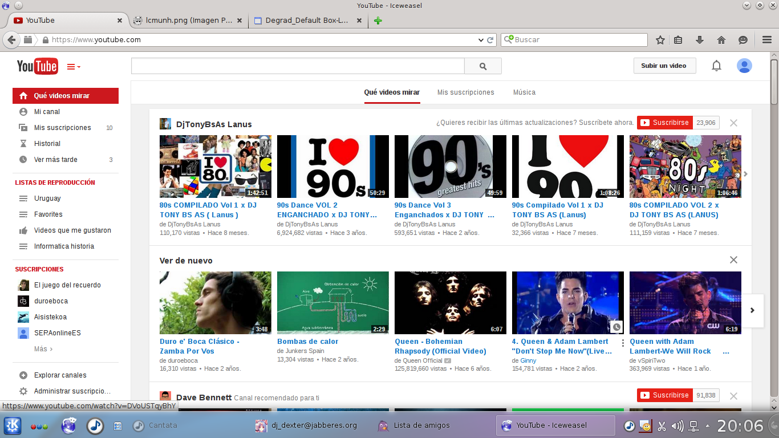The width and height of the screenshot is (779, 438).
Task: Add Don't Stop Me Now to watch later
Action: tap(616, 327)
